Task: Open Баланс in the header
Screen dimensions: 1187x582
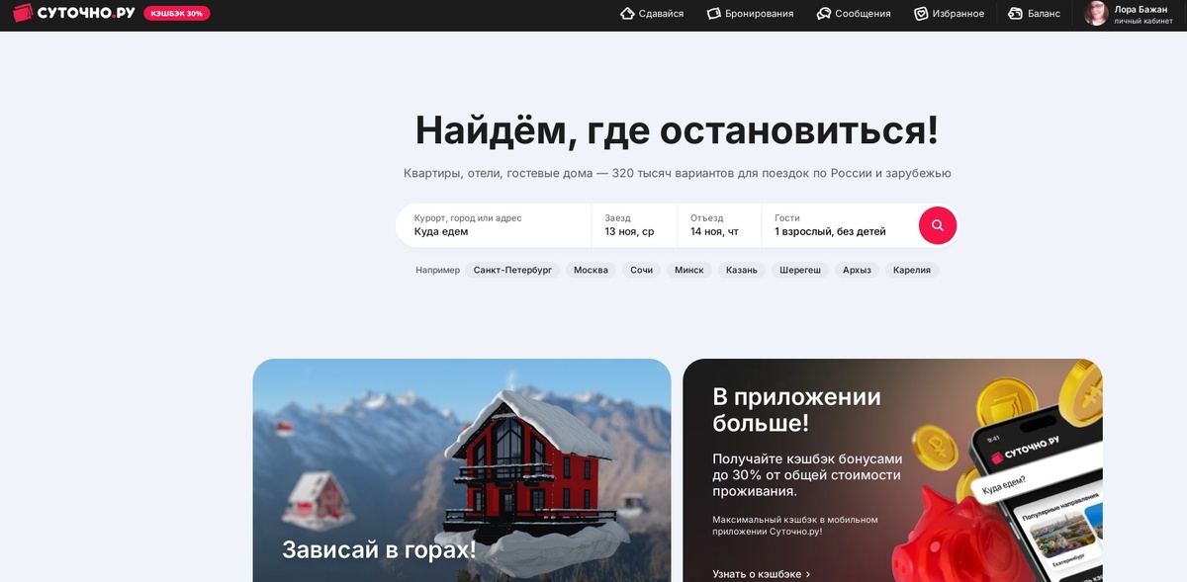Action: (x=1034, y=14)
